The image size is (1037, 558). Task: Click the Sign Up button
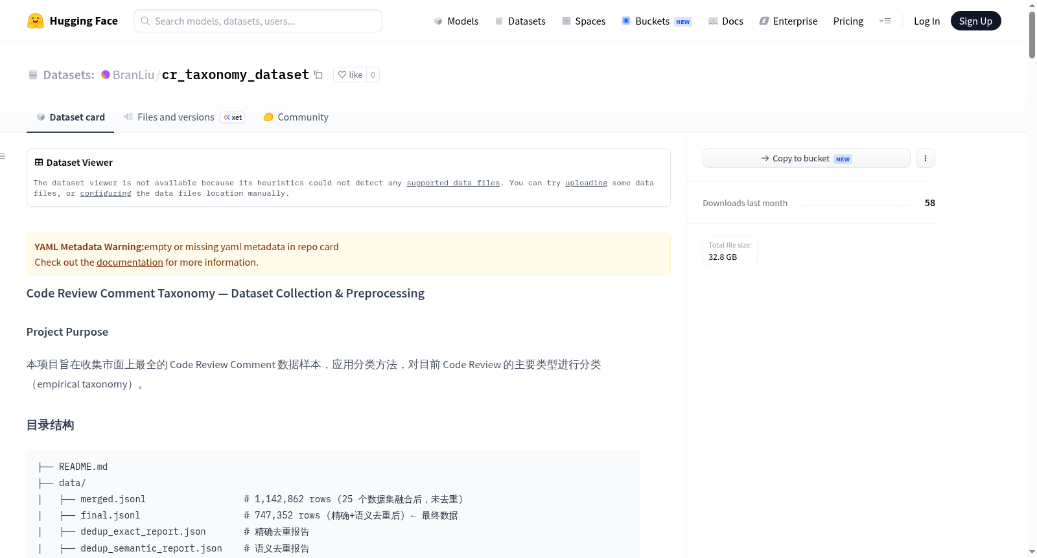[x=975, y=21]
